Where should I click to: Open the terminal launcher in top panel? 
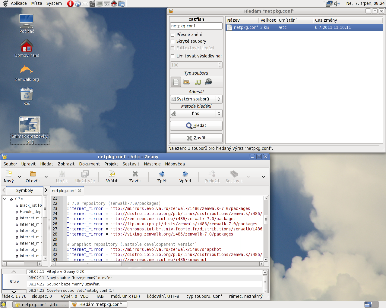(100, 4)
